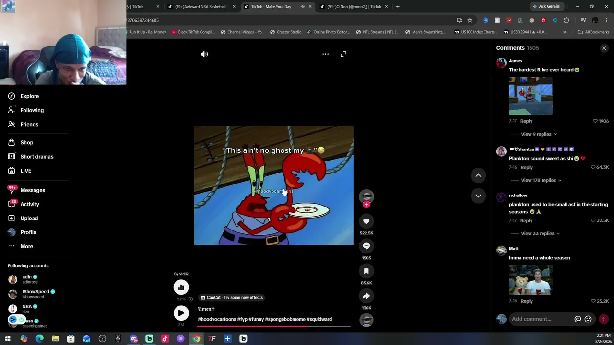Insert a mention with the @ icon
Viewport: 614px width, 345px height.
pyautogui.click(x=578, y=319)
